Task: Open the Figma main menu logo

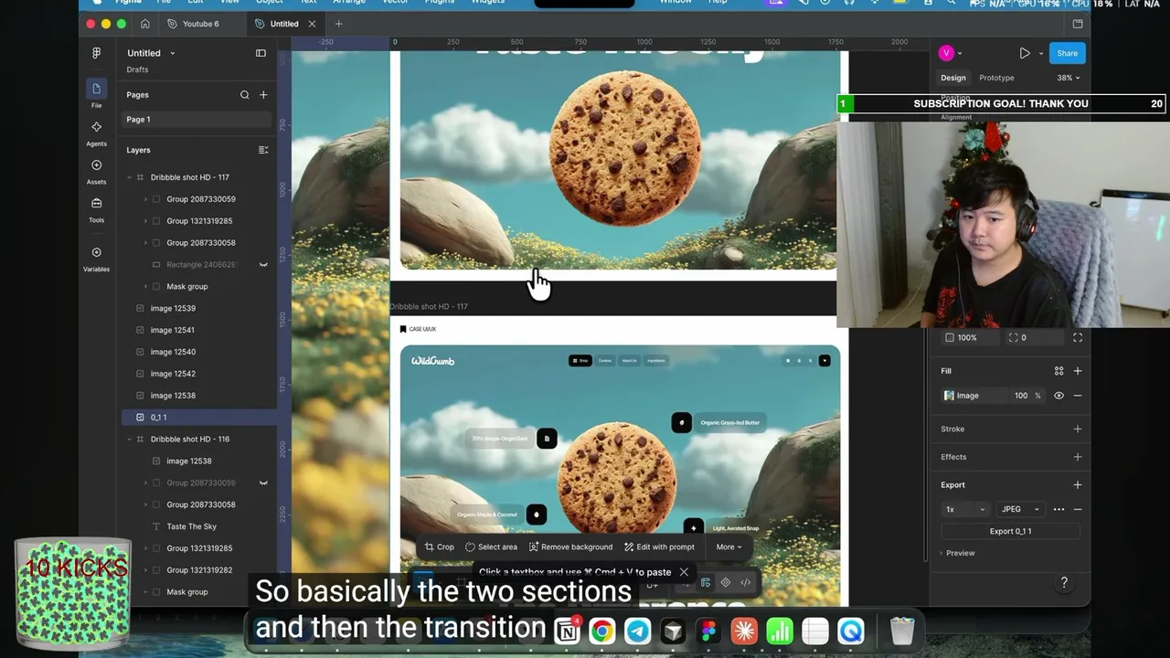Action: click(x=96, y=53)
